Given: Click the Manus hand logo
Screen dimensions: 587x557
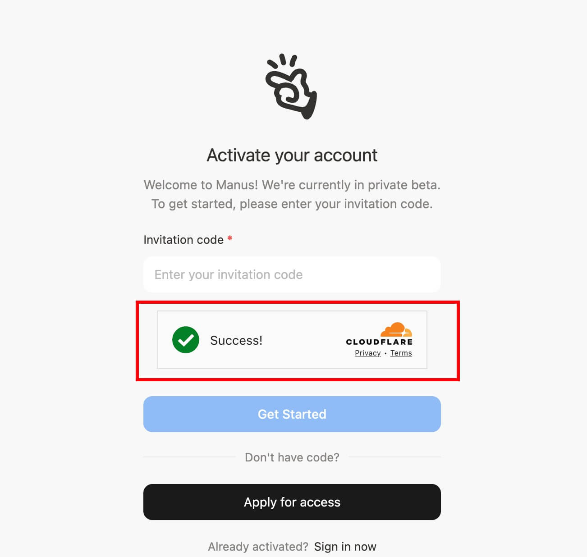Looking at the screenshot, I should 291,87.
